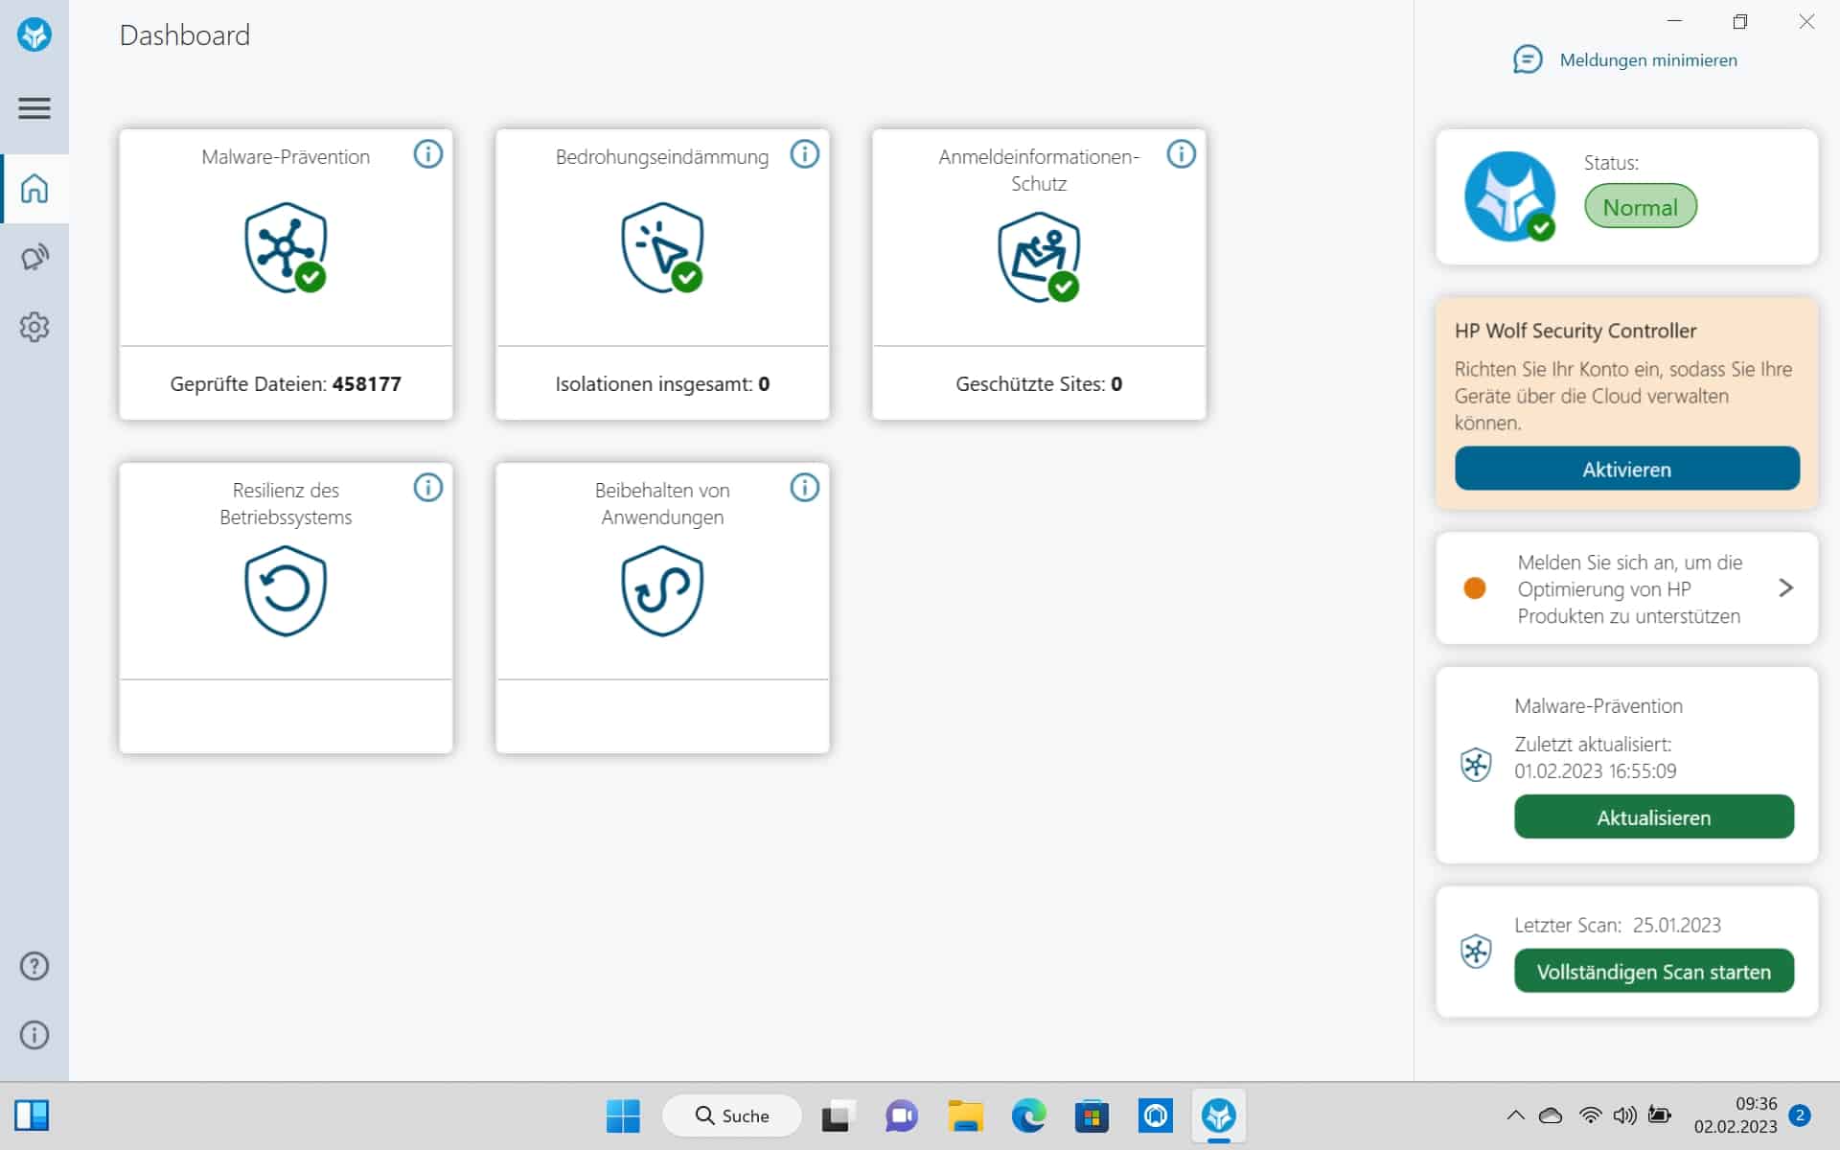
Task: Show hidden system tray icons
Action: click(1515, 1115)
